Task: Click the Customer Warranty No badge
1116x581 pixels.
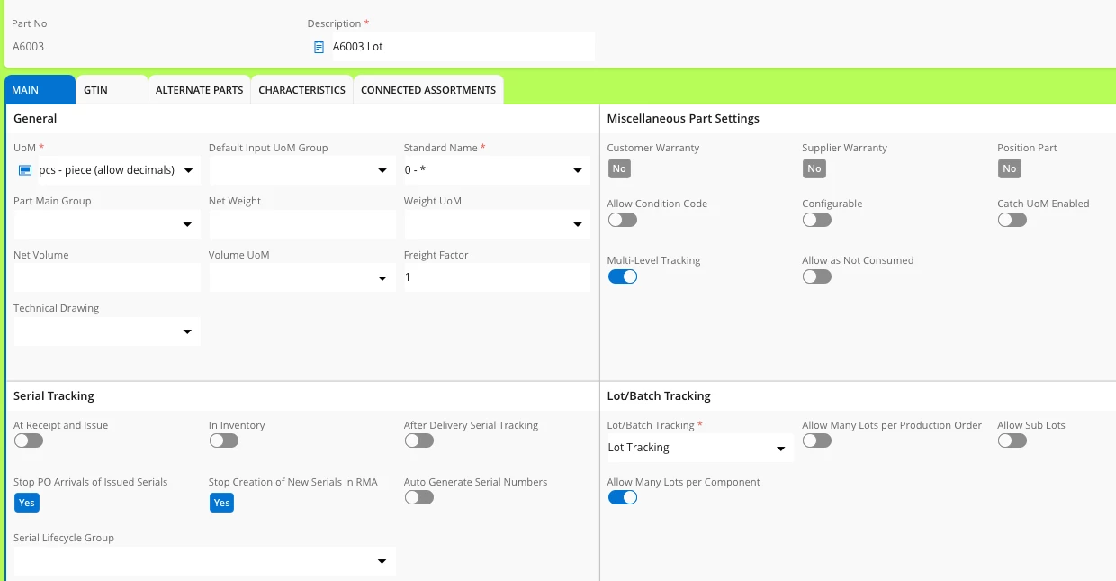Action: click(619, 168)
